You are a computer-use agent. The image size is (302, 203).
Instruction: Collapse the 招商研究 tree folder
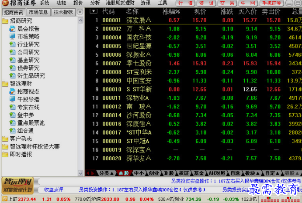coord(5,21)
